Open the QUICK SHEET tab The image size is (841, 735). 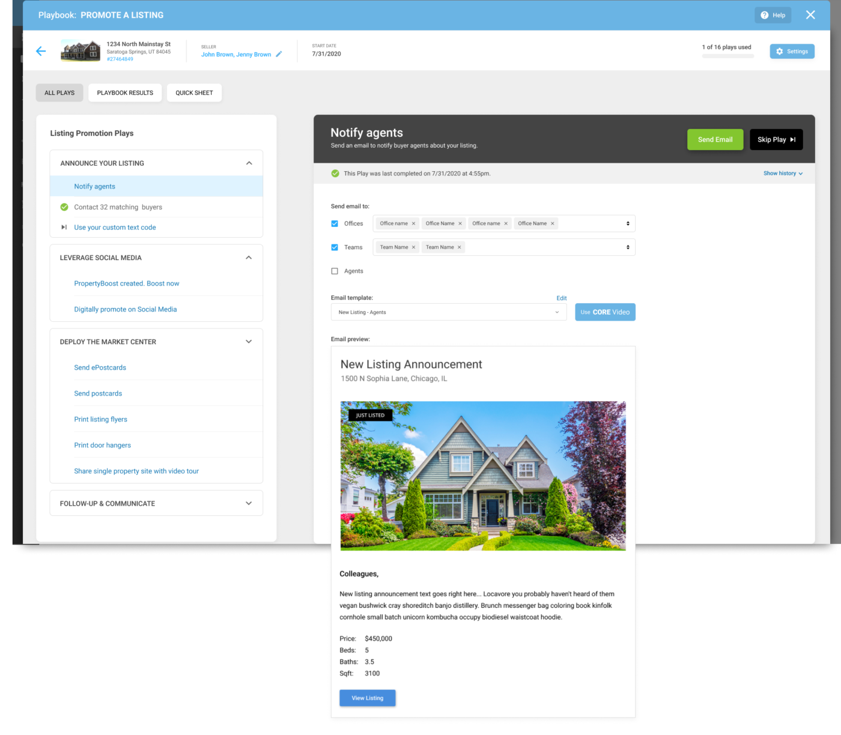(x=194, y=92)
